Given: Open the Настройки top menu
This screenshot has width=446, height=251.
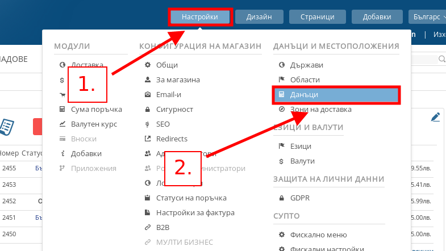Looking at the screenshot, I should point(199,17).
